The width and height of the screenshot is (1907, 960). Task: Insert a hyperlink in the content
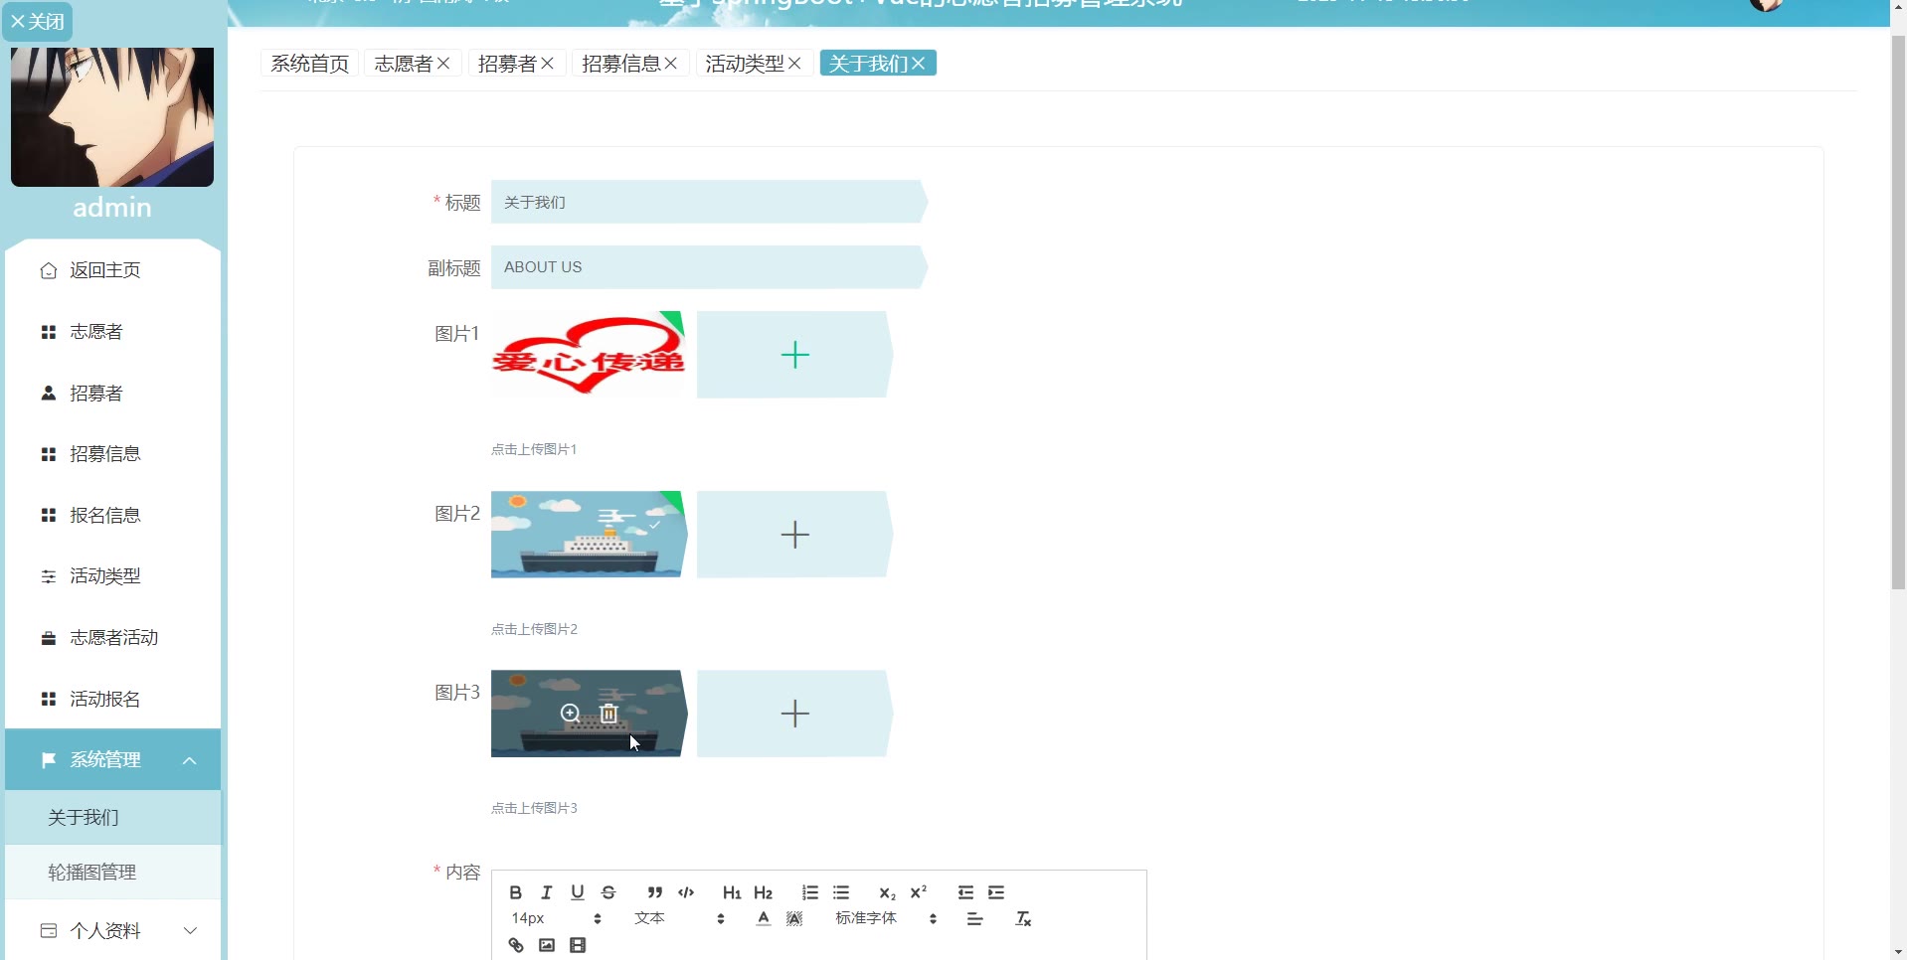coord(516,945)
